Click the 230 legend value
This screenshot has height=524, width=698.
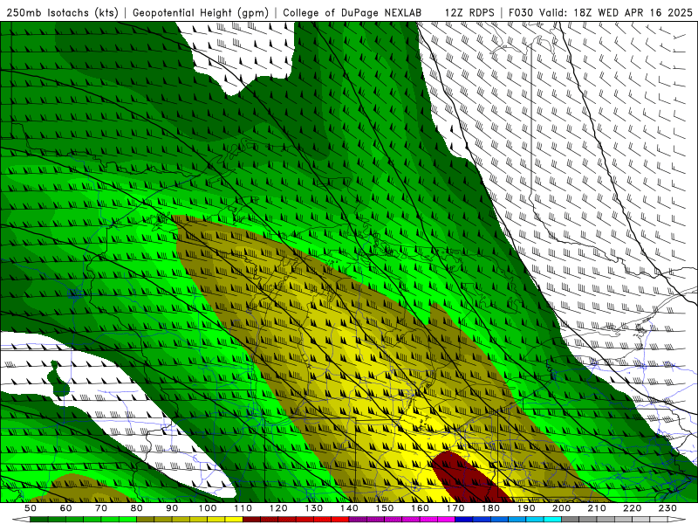pyautogui.click(x=667, y=508)
